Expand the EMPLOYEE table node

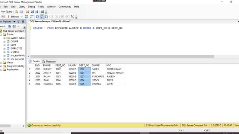pos(4,49)
